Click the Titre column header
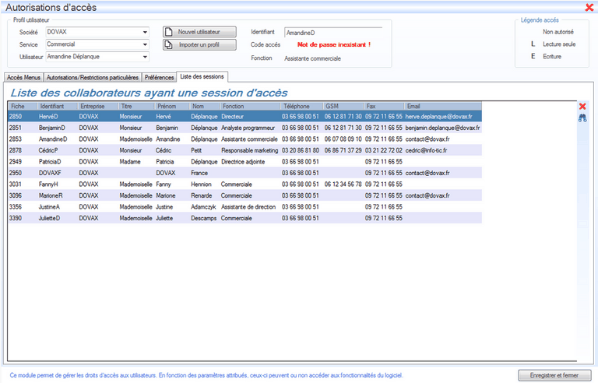Viewport: 598px width, 383px height. (136, 106)
